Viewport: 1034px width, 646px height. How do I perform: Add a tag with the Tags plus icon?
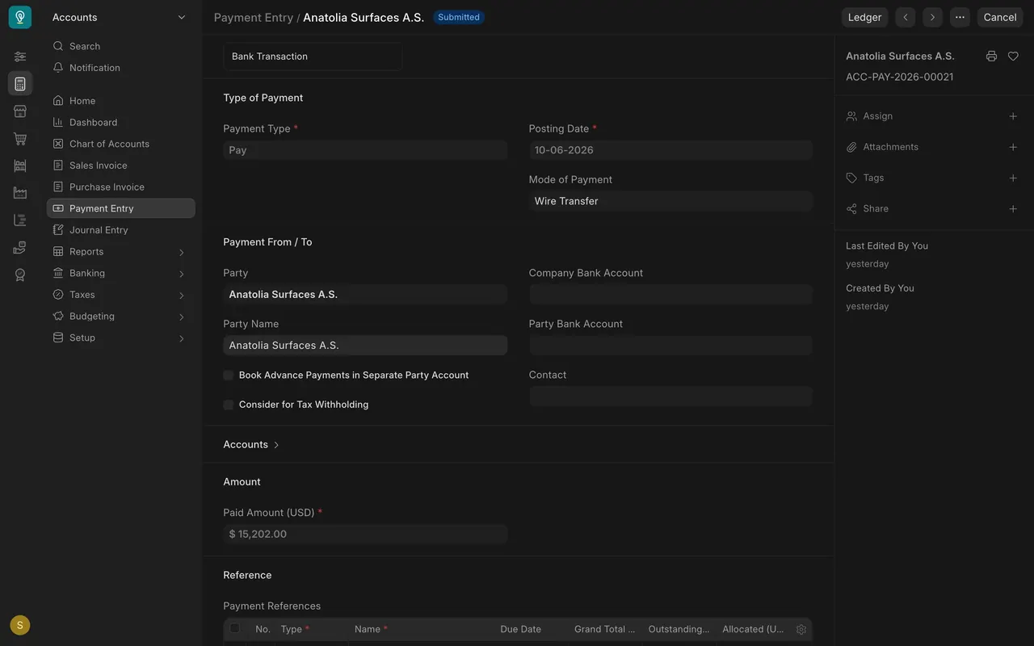tap(1013, 178)
